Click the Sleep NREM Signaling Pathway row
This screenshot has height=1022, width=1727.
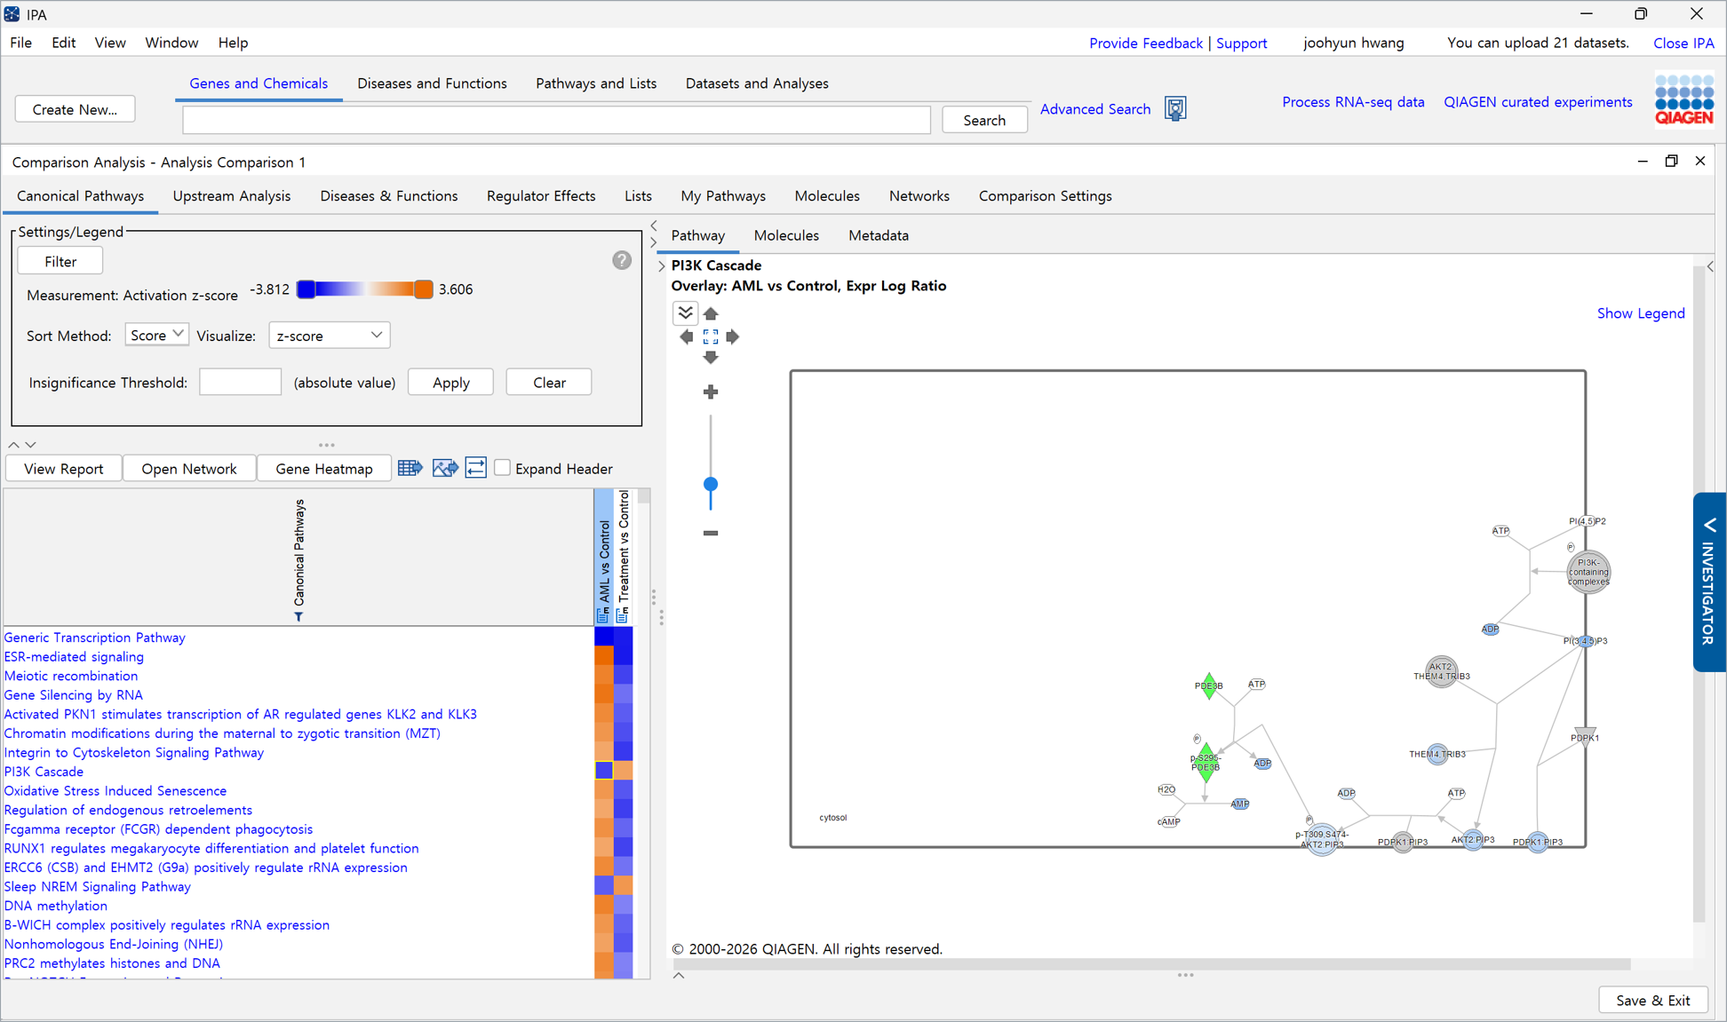98,886
